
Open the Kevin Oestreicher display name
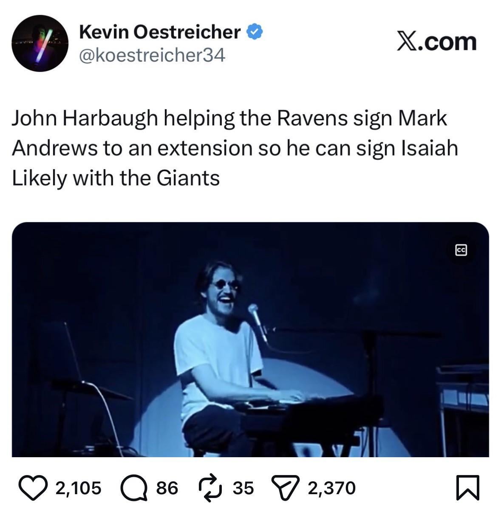point(160,32)
